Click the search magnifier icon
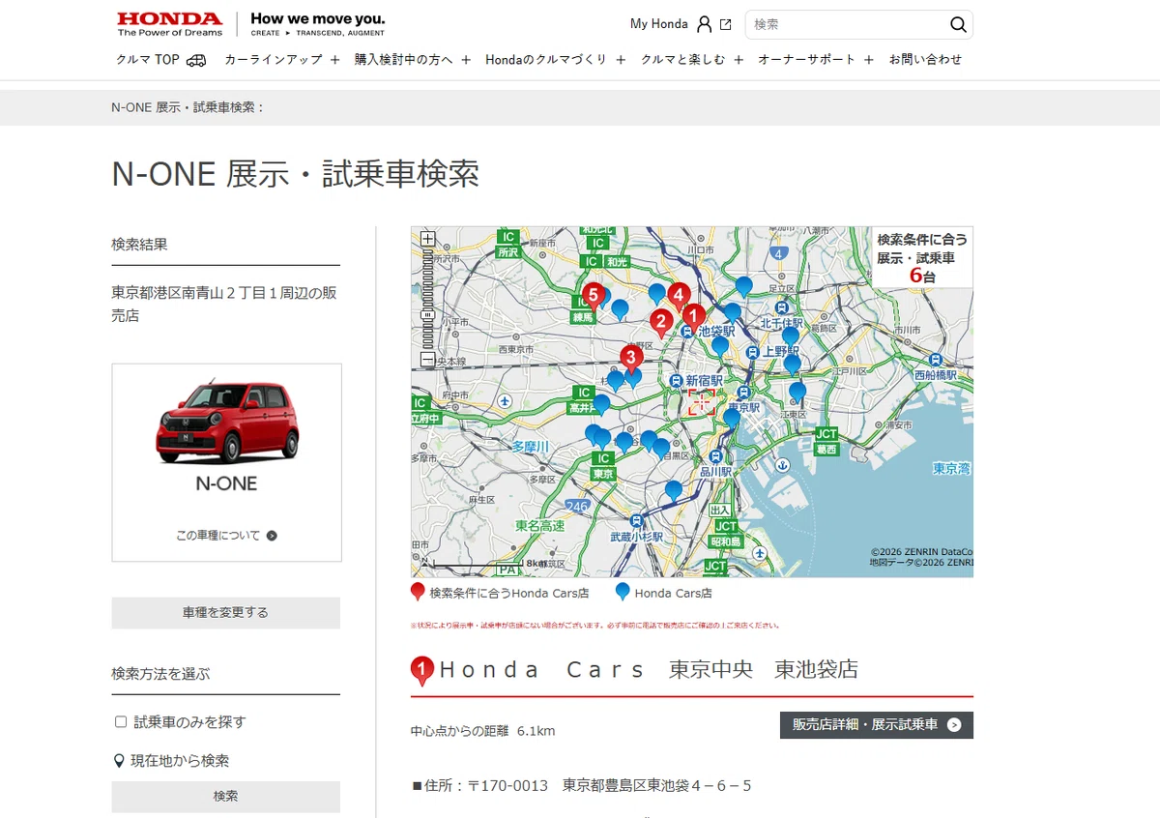The width and height of the screenshot is (1160, 818). click(x=958, y=24)
